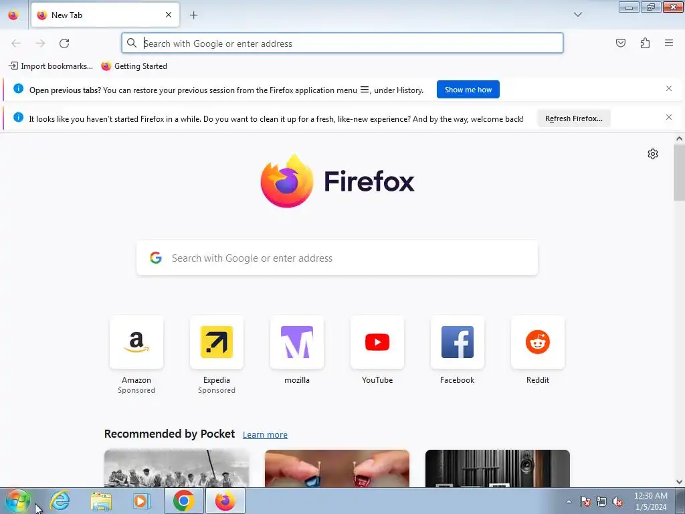
Task: Go forward one page
Action: point(40,44)
